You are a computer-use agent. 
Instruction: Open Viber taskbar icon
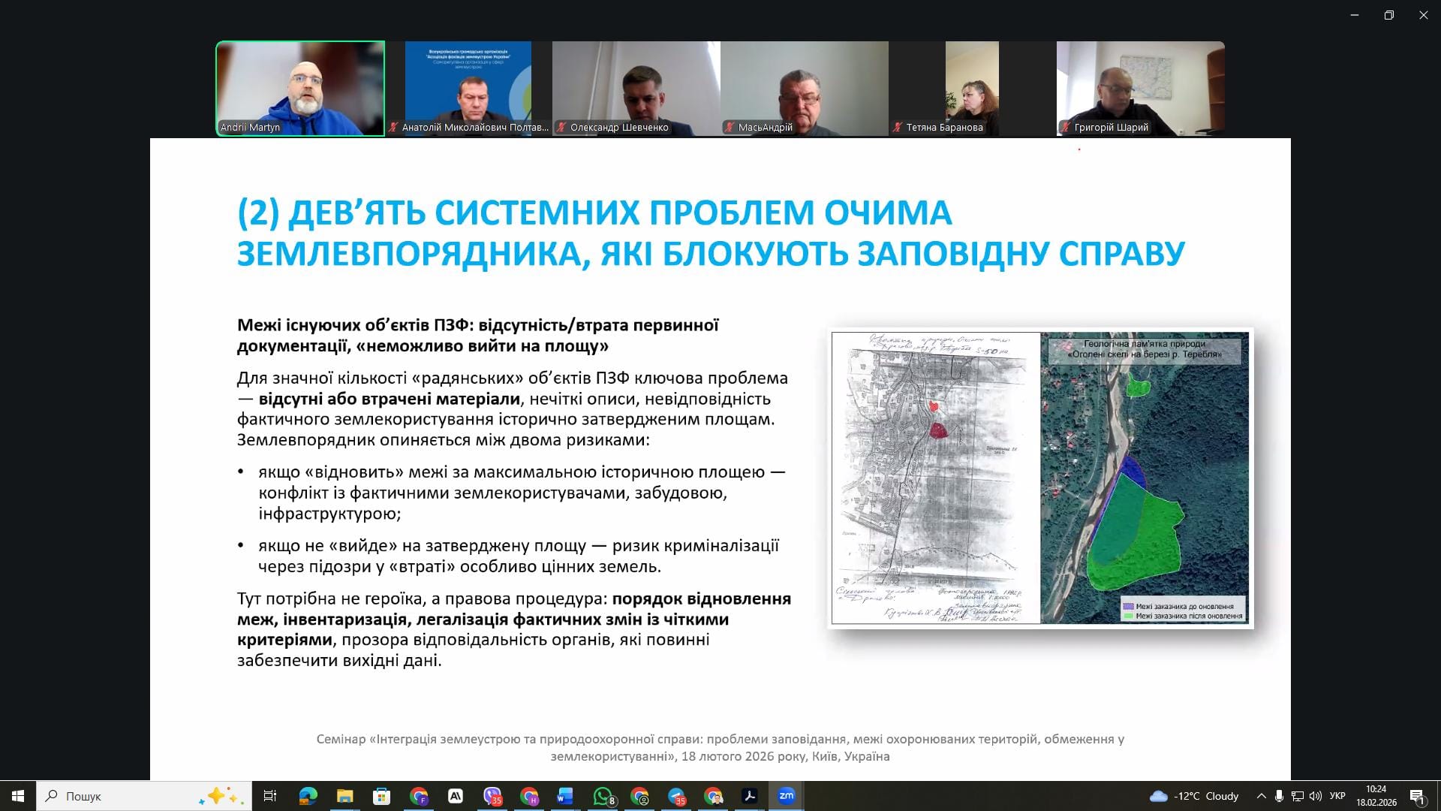tap(492, 796)
